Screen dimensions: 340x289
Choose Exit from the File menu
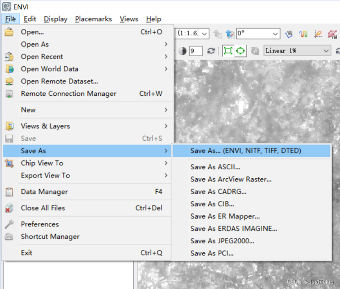coord(87,253)
